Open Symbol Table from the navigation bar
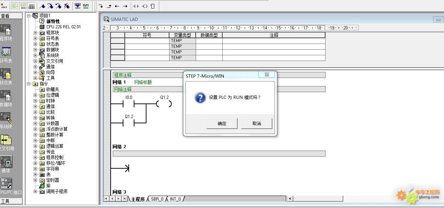Image resolution: width=444 pixels, height=208 pixels. (6, 55)
